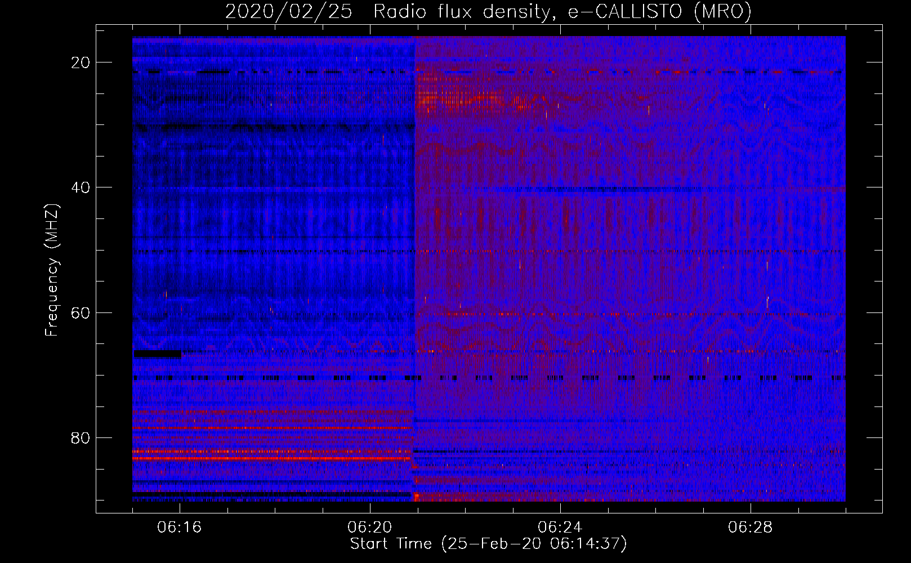Click the 80 frequency tick label
Screen dimensions: 911x563
[81, 437]
